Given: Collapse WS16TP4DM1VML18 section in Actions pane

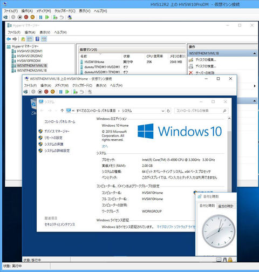Looking at the screenshot, I should 255,53.
